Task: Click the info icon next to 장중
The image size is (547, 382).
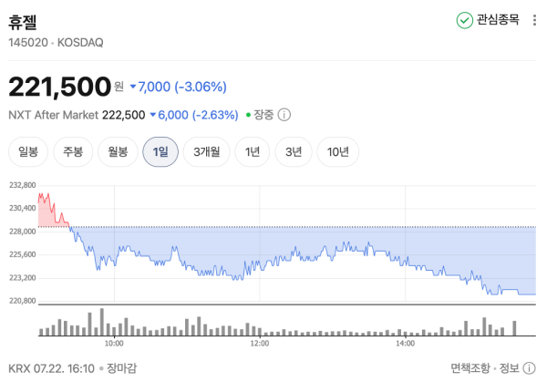Action: pyautogui.click(x=284, y=115)
